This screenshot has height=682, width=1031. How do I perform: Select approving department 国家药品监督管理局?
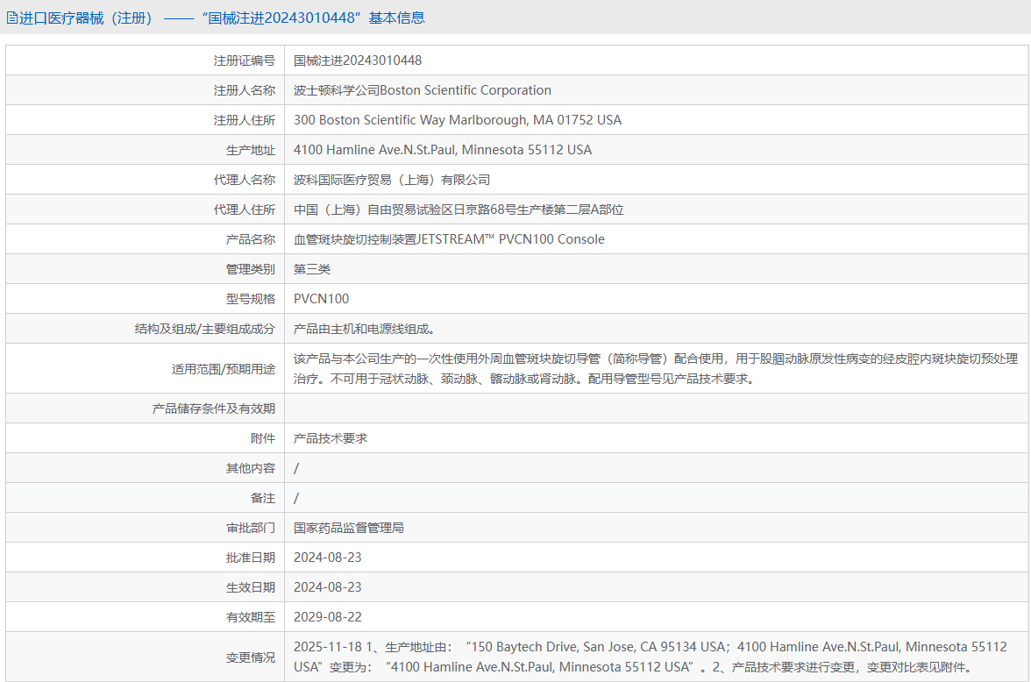pos(349,528)
